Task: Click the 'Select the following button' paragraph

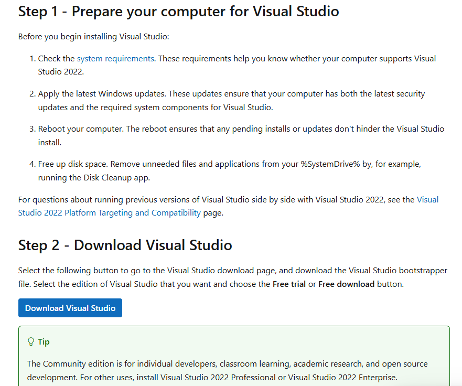Action: 233,277
